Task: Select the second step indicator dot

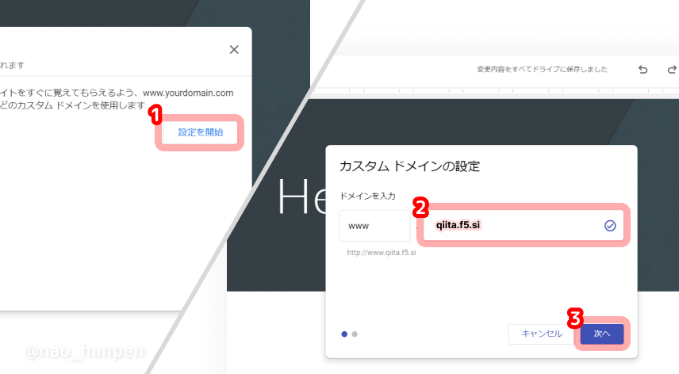Action: (x=355, y=334)
